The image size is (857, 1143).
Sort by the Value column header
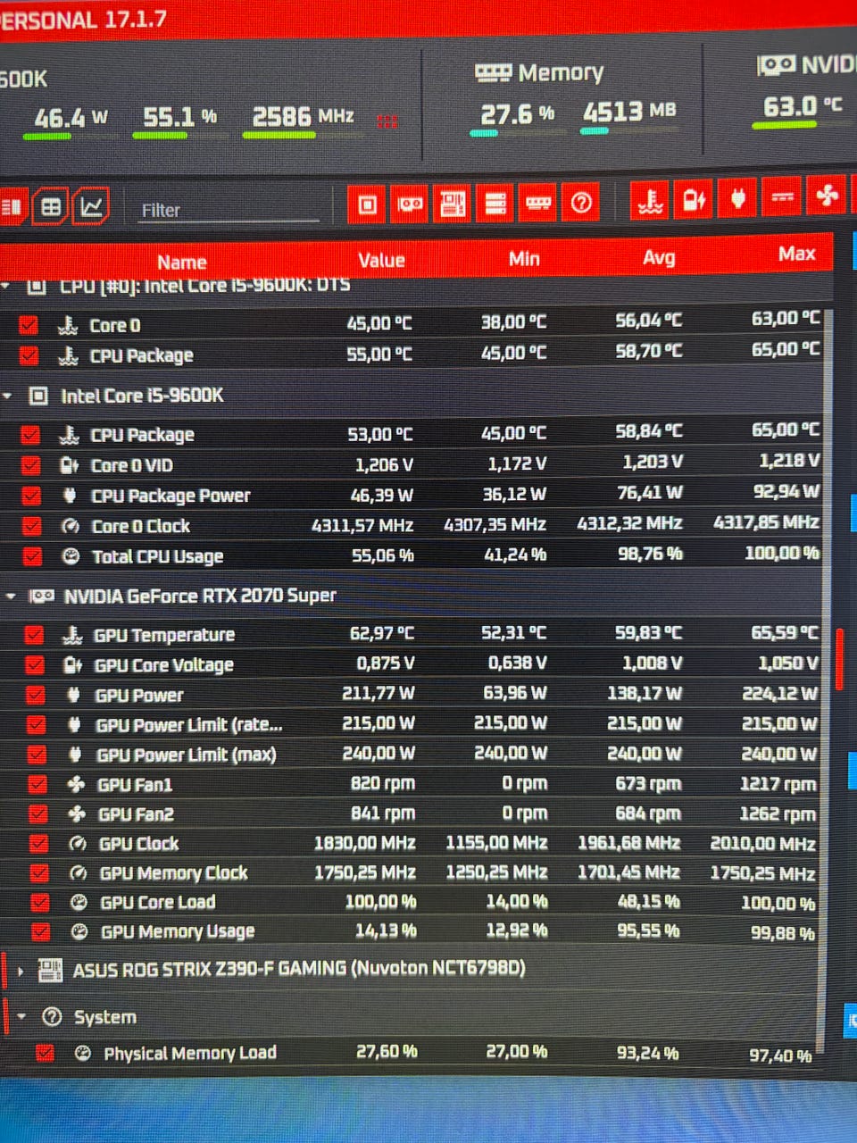coord(381,260)
